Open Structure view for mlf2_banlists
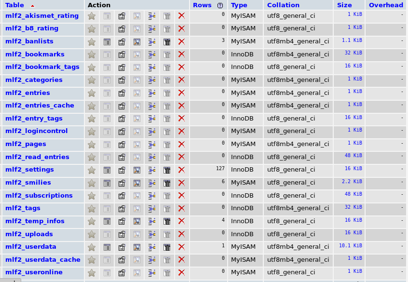 point(122,42)
